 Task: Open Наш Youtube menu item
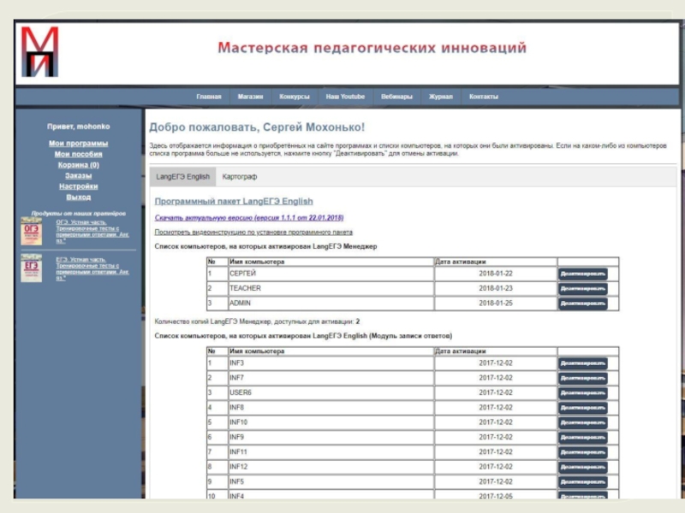[345, 97]
